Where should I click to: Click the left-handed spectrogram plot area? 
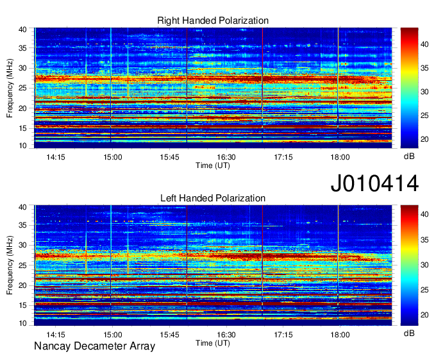(213, 265)
